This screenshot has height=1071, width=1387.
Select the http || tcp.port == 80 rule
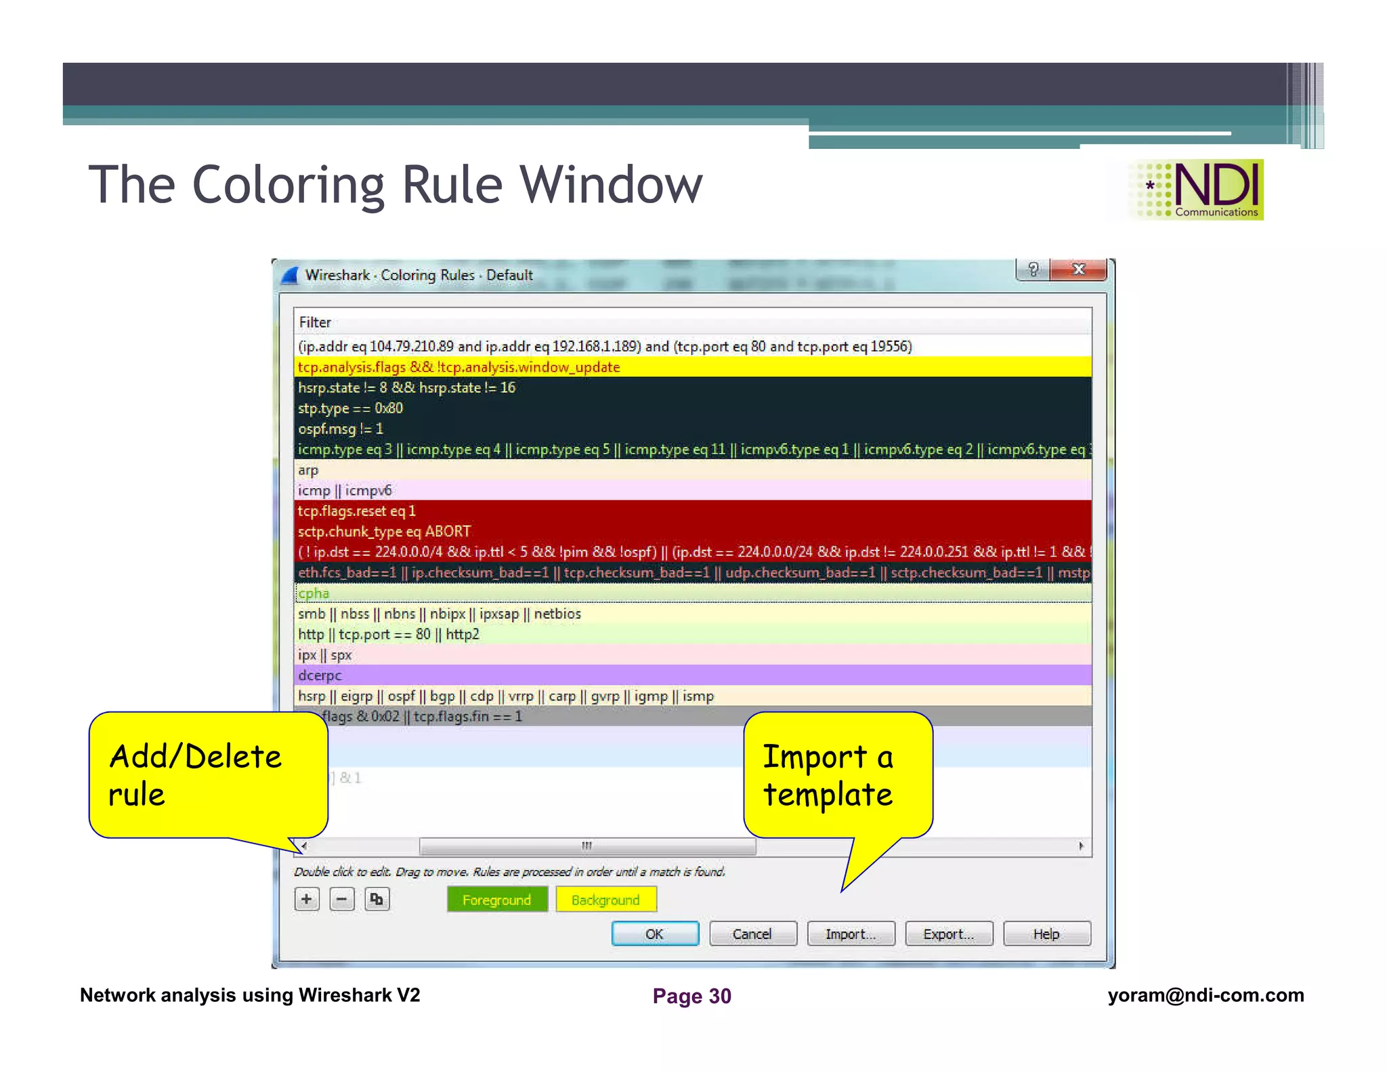point(693,634)
